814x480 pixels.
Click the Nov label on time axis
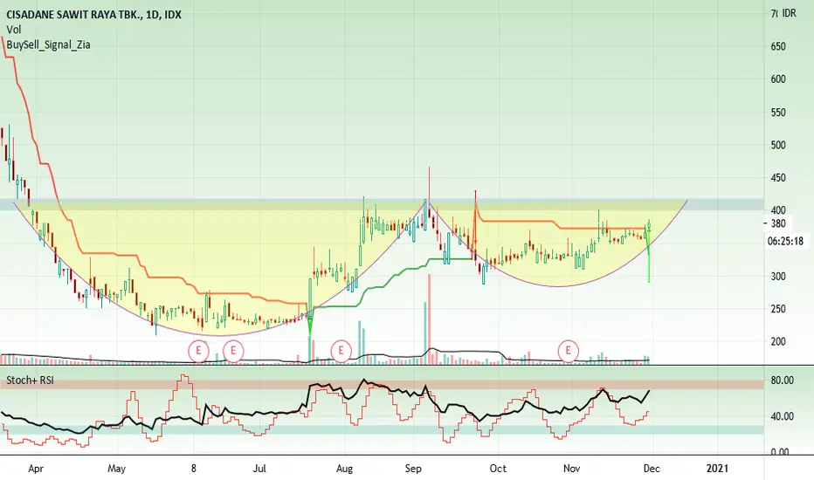point(571,469)
